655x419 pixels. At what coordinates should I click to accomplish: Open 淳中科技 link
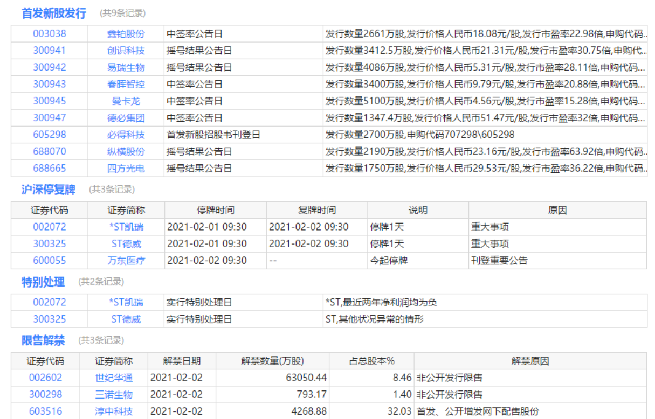pyautogui.click(x=114, y=411)
